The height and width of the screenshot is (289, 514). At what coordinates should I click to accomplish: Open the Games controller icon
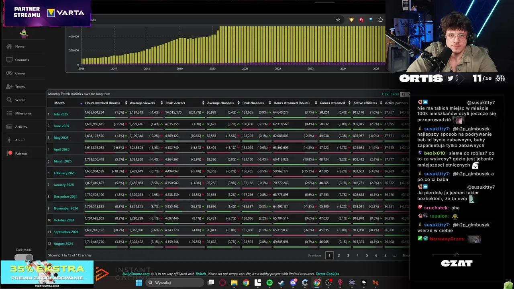coord(9,73)
